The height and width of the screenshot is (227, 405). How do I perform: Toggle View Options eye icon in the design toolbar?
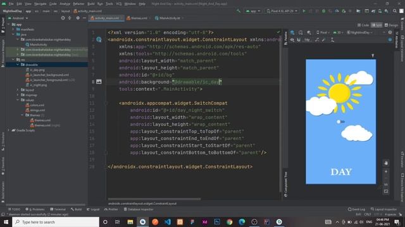point(292,40)
